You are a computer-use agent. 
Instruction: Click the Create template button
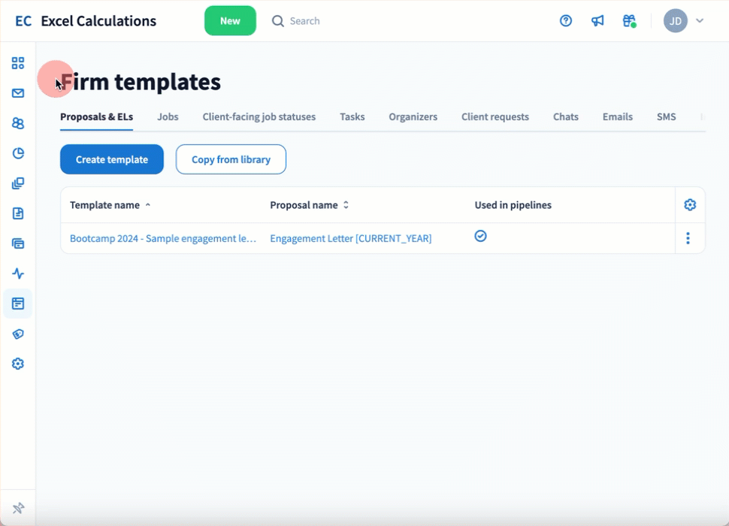(112, 159)
